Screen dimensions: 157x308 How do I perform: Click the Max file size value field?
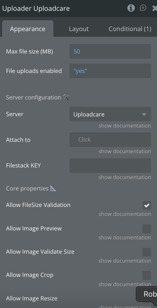[x=110, y=52]
